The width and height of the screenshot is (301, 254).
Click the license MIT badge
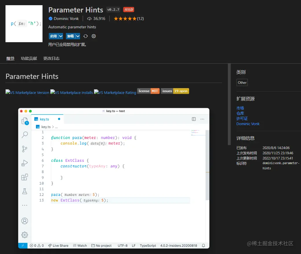pyautogui.click(x=148, y=91)
